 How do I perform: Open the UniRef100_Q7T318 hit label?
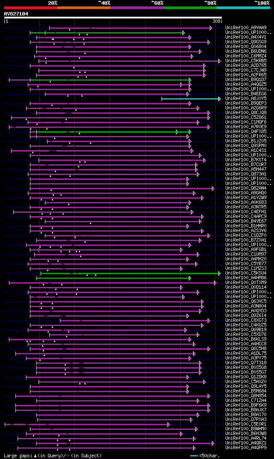pos(246,362)
